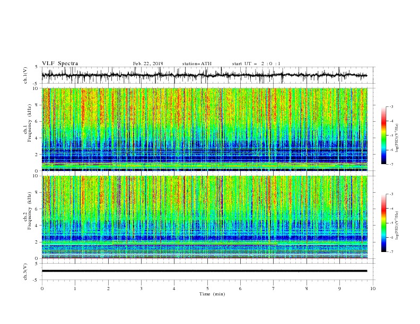
Task: Select the ch.2 "Frequency (kHz)" axis label
Action: (30, 211)
